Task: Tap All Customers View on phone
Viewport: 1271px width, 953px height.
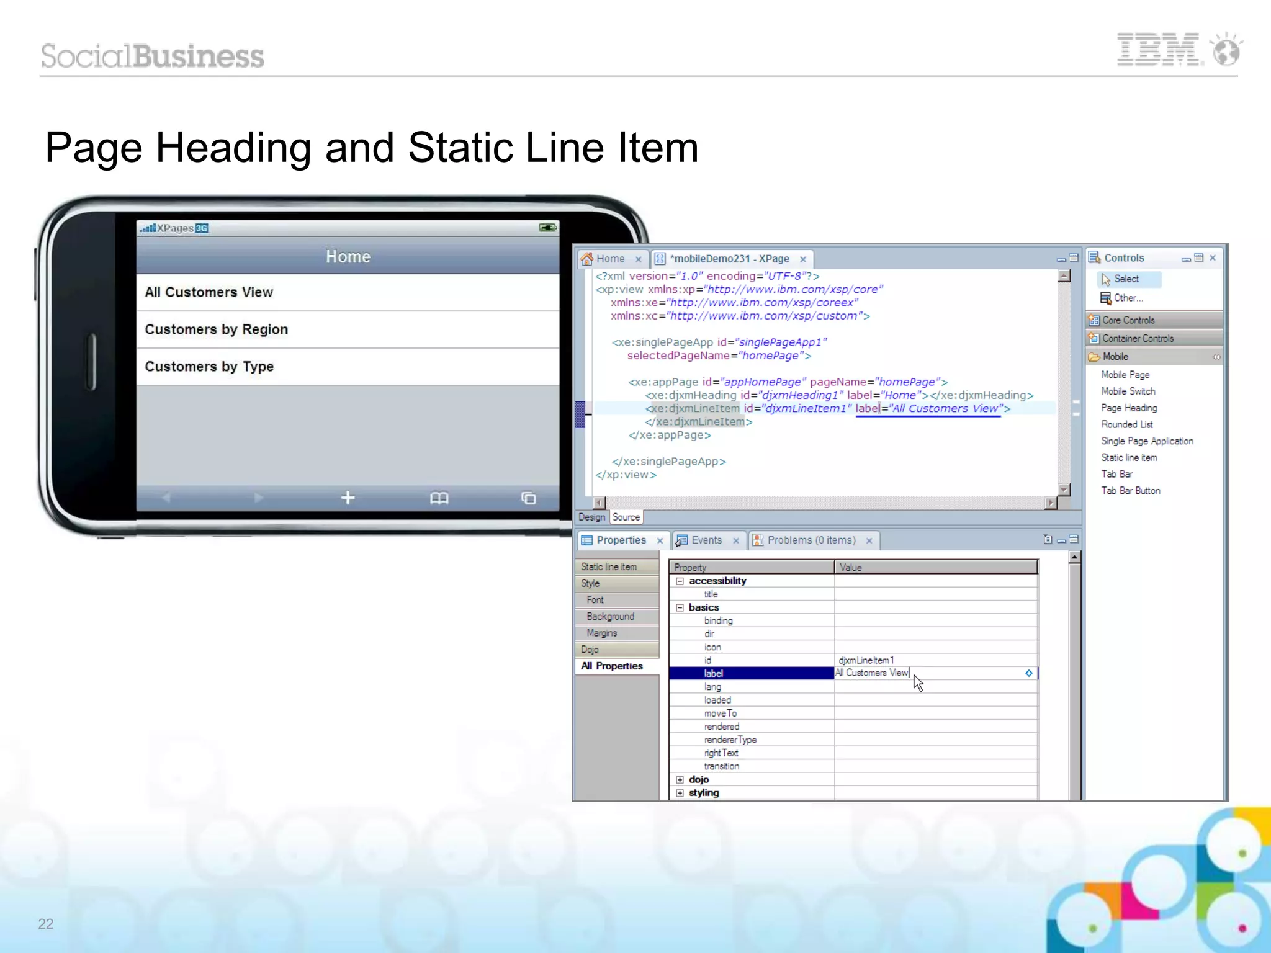Action: [x=348, y=292]
